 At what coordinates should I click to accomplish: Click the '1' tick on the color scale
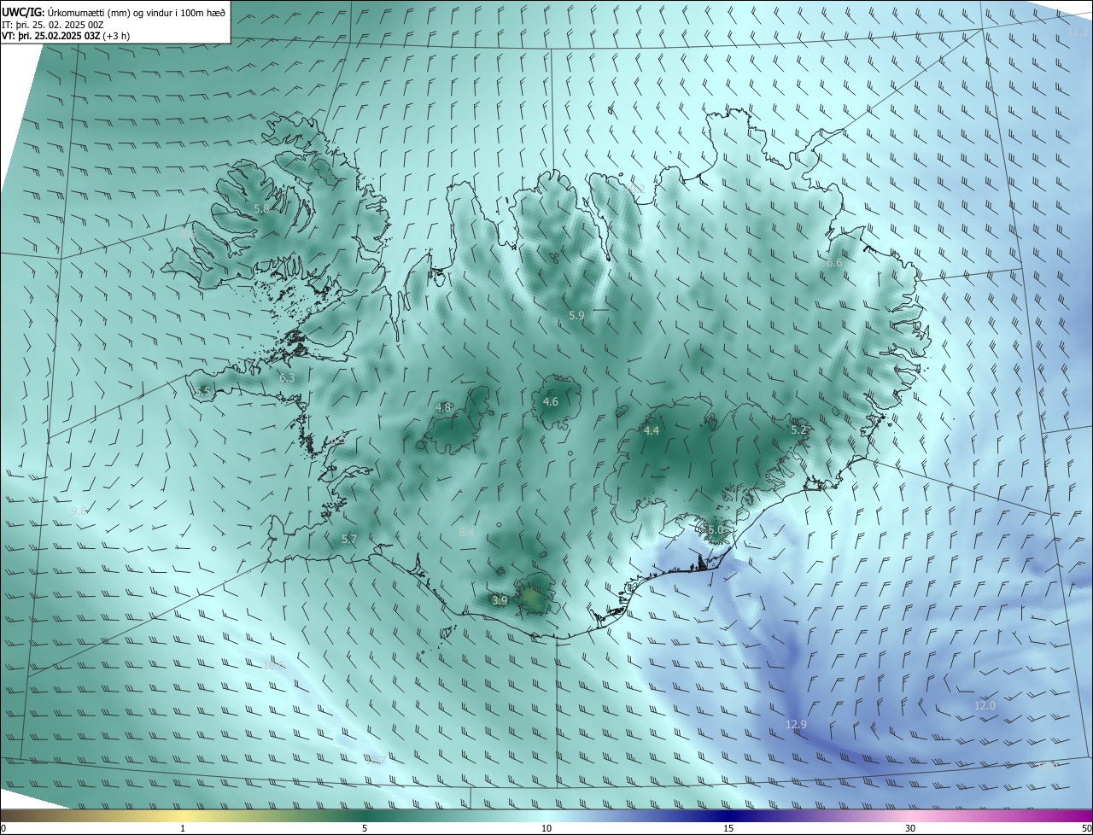point(183,828)
